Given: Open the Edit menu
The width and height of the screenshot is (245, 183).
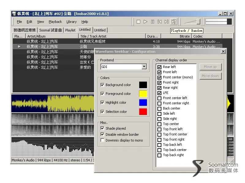Looking at the screenshot, I should click(x=29, y=22).
